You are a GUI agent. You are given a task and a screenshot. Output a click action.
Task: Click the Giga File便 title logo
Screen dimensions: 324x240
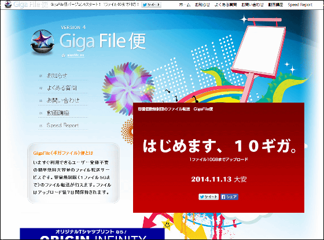tap(103, 41)
